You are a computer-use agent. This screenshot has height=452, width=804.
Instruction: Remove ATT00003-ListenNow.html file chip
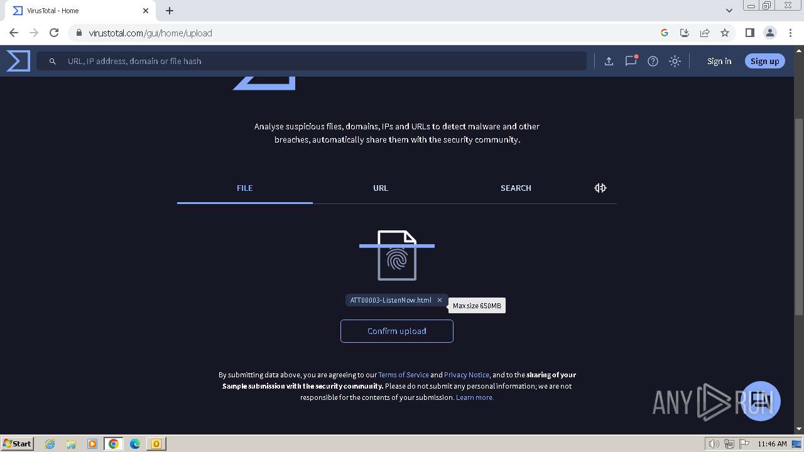coord(440,300)
